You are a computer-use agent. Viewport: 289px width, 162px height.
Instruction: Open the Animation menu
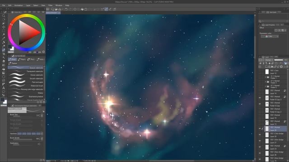point(19,5)
